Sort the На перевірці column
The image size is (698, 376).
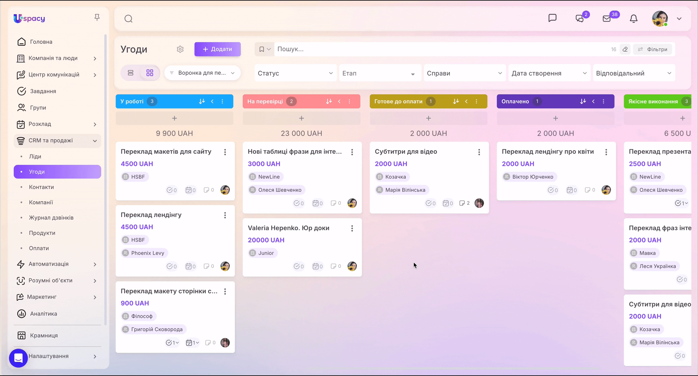point(329,101)
